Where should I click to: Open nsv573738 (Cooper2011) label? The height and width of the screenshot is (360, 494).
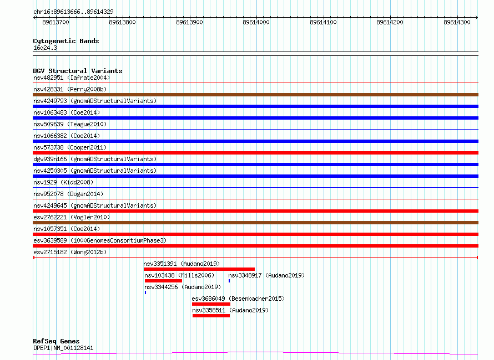[x=70, y=147]
